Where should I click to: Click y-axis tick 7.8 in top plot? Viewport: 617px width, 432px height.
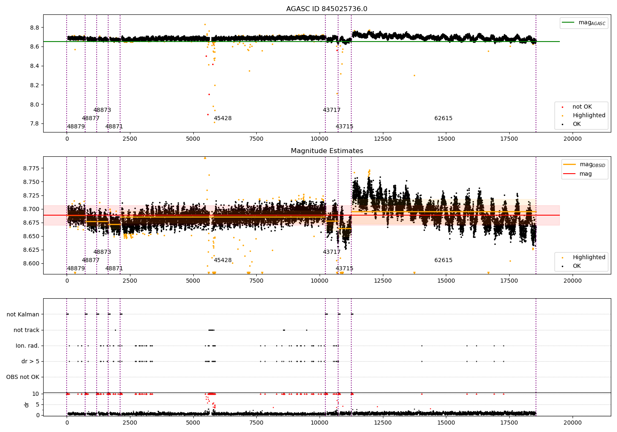pyautogui.click(x=35, y=124)
